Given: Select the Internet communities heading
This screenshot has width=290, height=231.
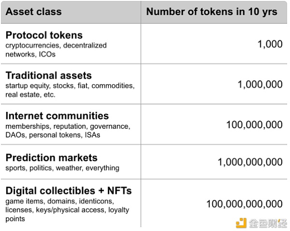Looking at the screenshot, I should coord(57,116).
